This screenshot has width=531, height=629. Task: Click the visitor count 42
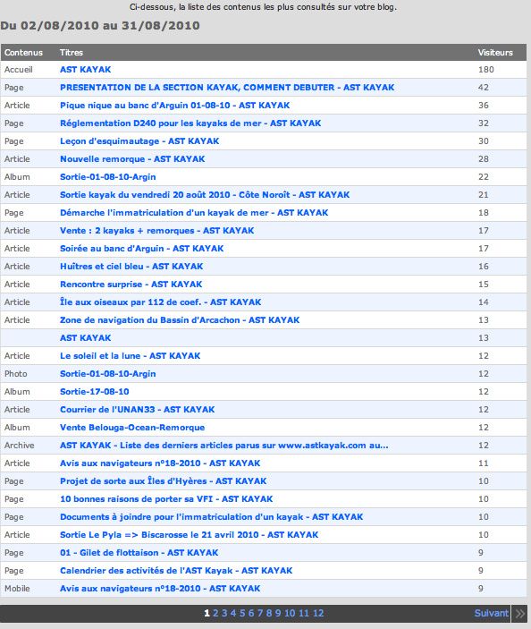tap(484, 88)
